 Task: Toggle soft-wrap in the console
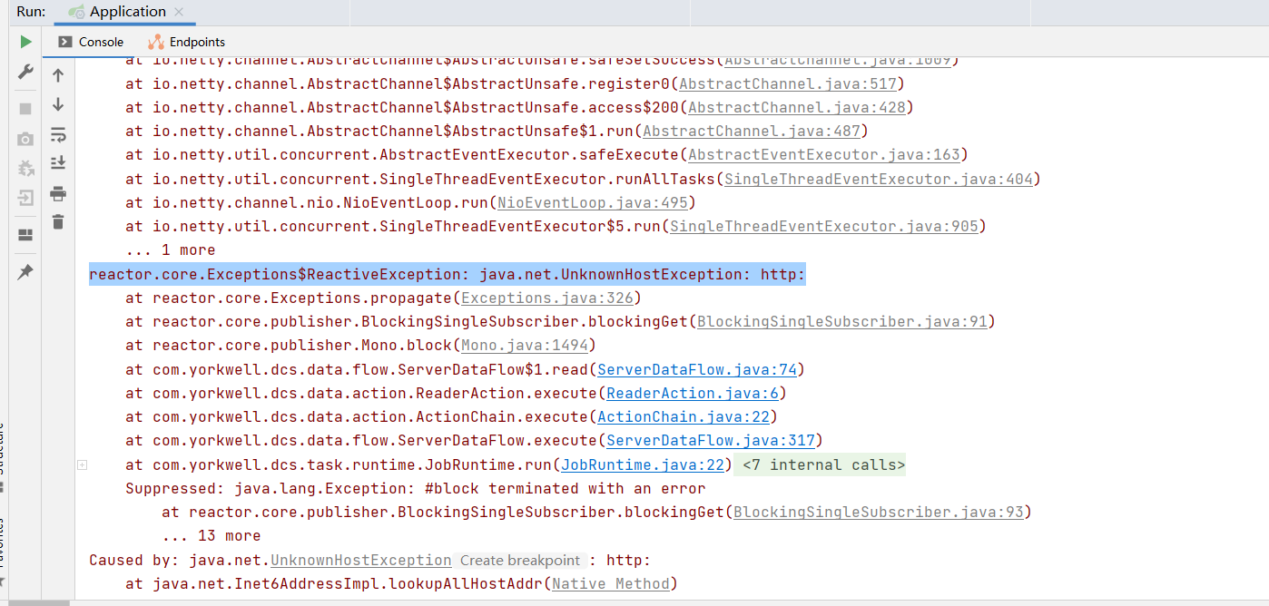57,134
